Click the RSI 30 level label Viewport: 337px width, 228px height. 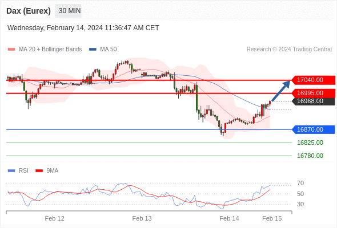(300, 204)
